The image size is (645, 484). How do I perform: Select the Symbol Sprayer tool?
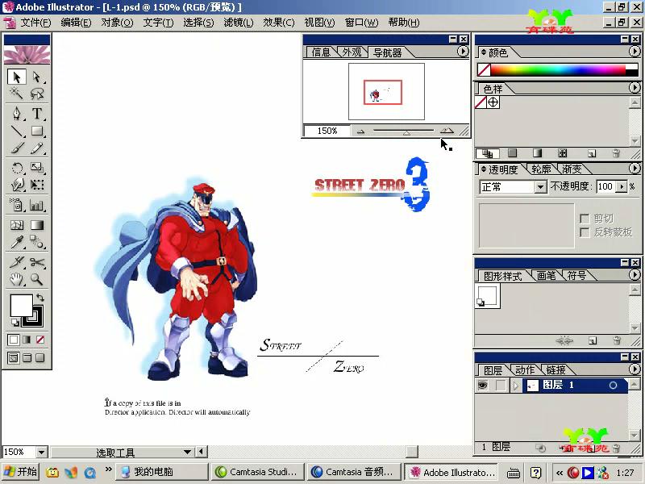pos(17,205)
